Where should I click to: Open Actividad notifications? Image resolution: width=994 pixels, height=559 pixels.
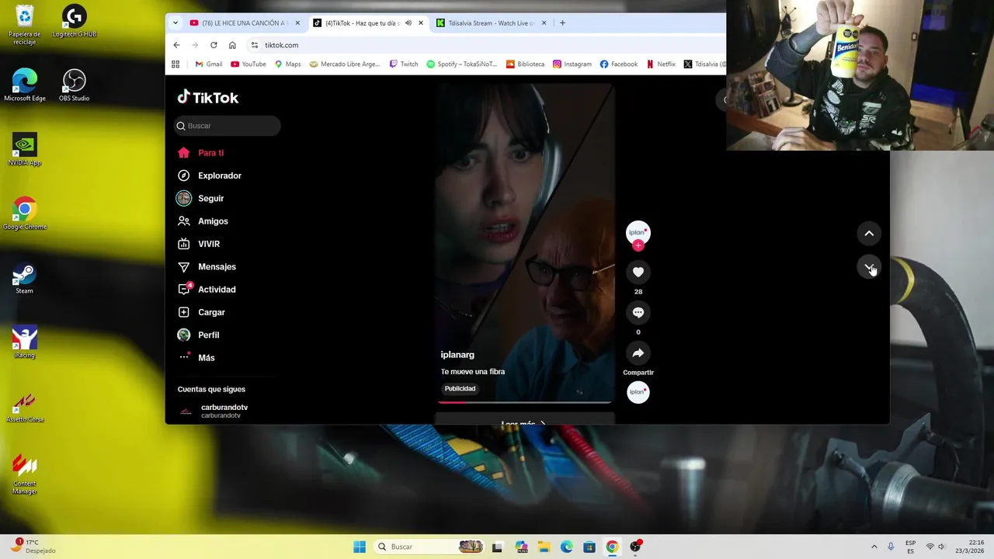[x=206, y=289]
